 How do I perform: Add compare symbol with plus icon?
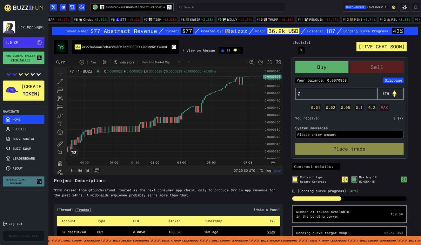[x=82, y=62]
